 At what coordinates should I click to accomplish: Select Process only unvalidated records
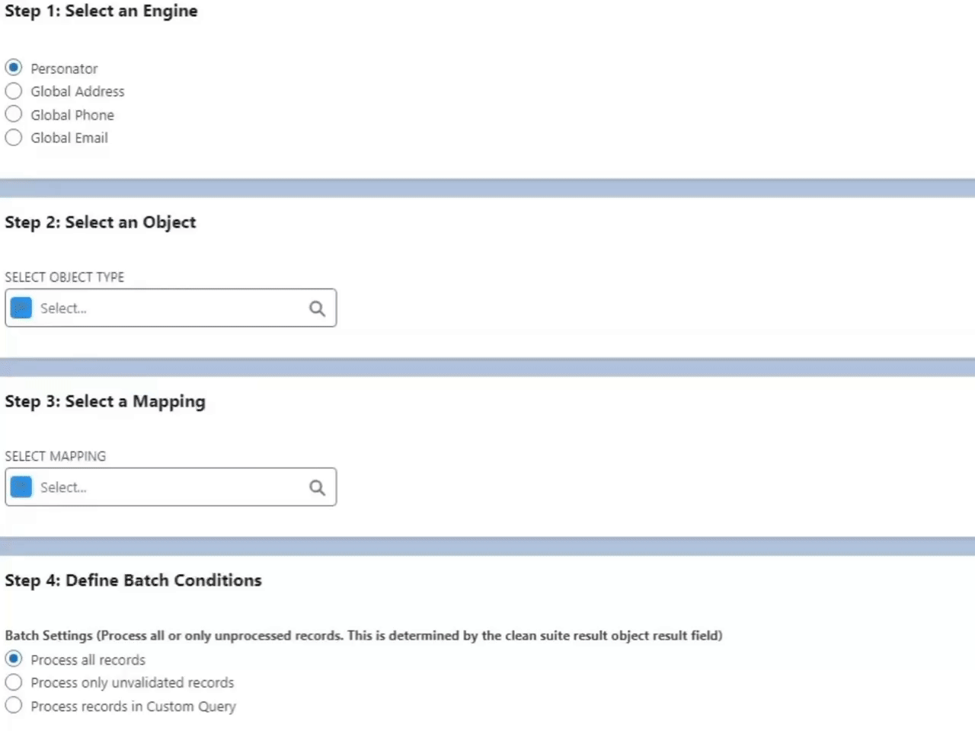(x=13, y=682)
